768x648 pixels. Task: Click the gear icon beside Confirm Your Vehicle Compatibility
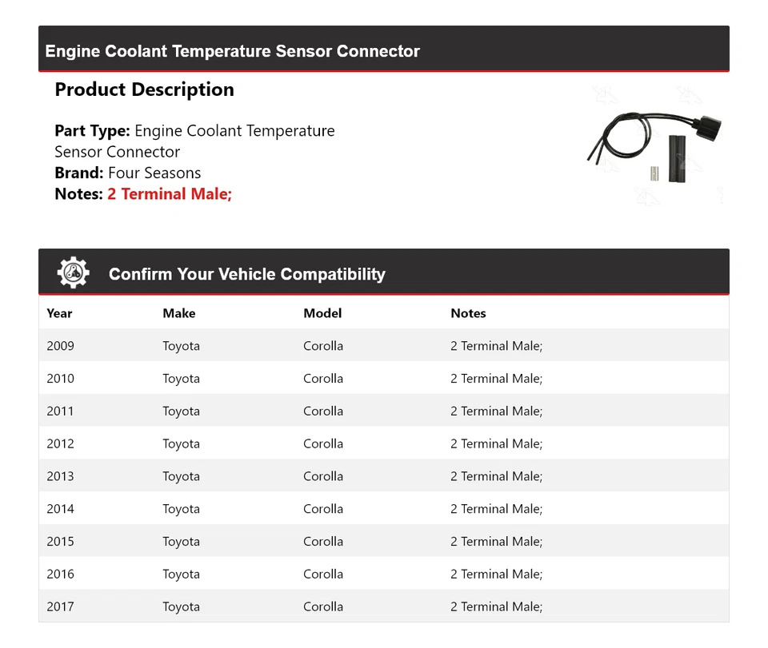(x=73, y=272)
